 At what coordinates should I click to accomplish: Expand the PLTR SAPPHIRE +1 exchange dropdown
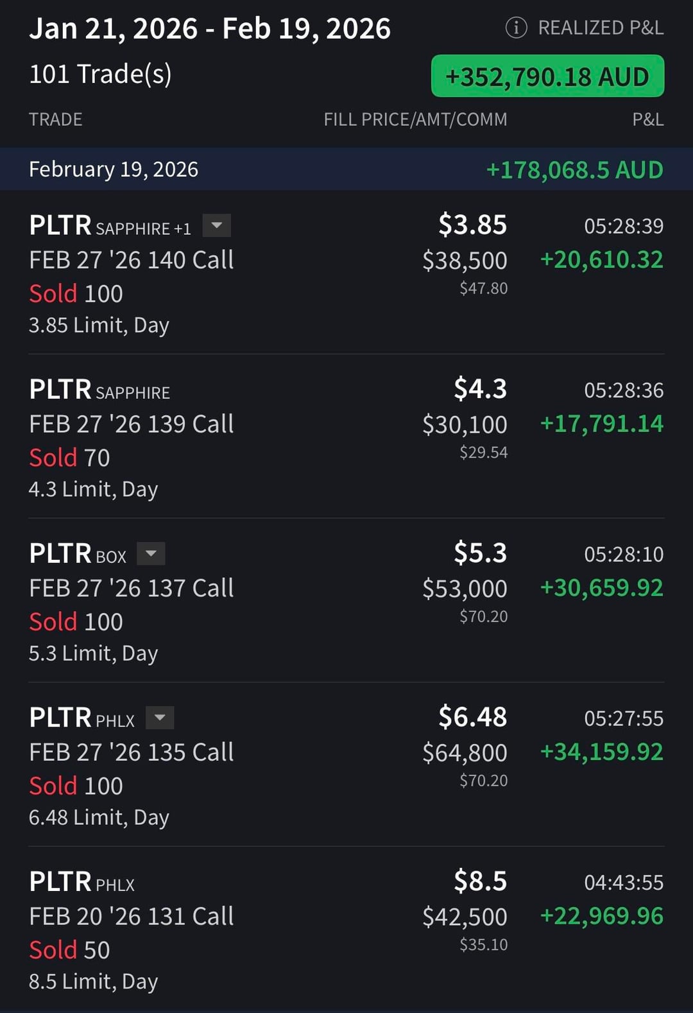point(217,225)
